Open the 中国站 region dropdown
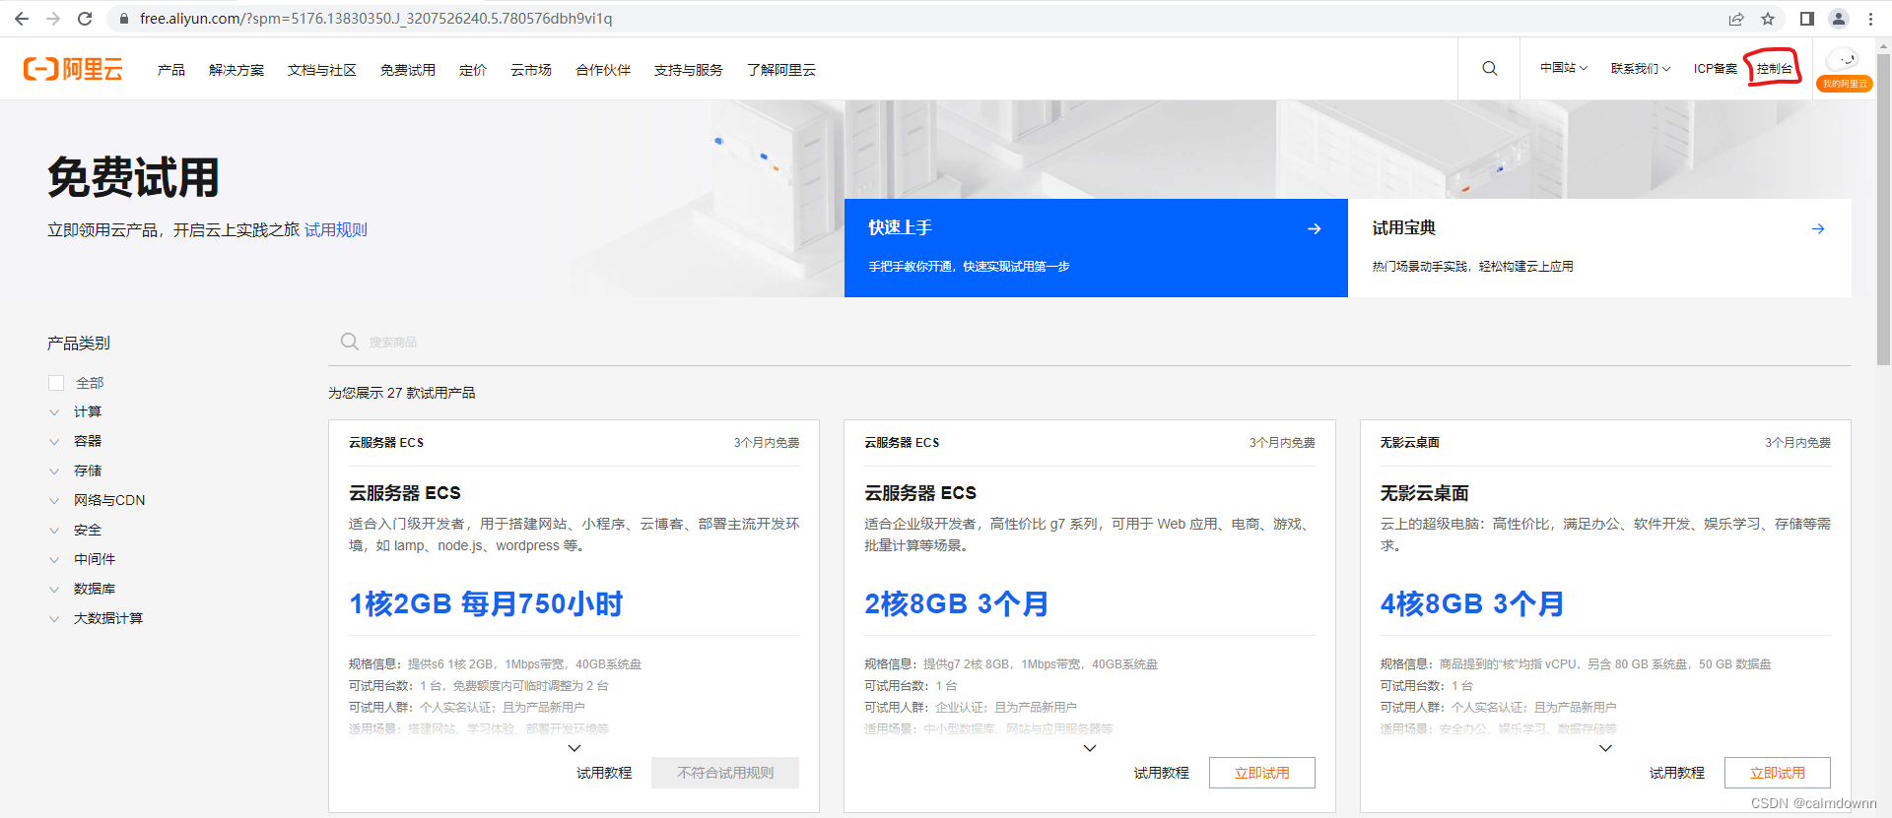This screenshot has height=818, width=1892. [x=1564, y=68]
